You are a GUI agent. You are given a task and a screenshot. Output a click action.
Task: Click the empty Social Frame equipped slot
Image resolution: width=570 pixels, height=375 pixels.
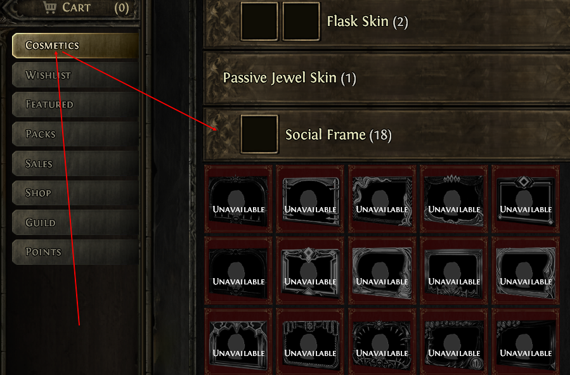coord(259,134)
